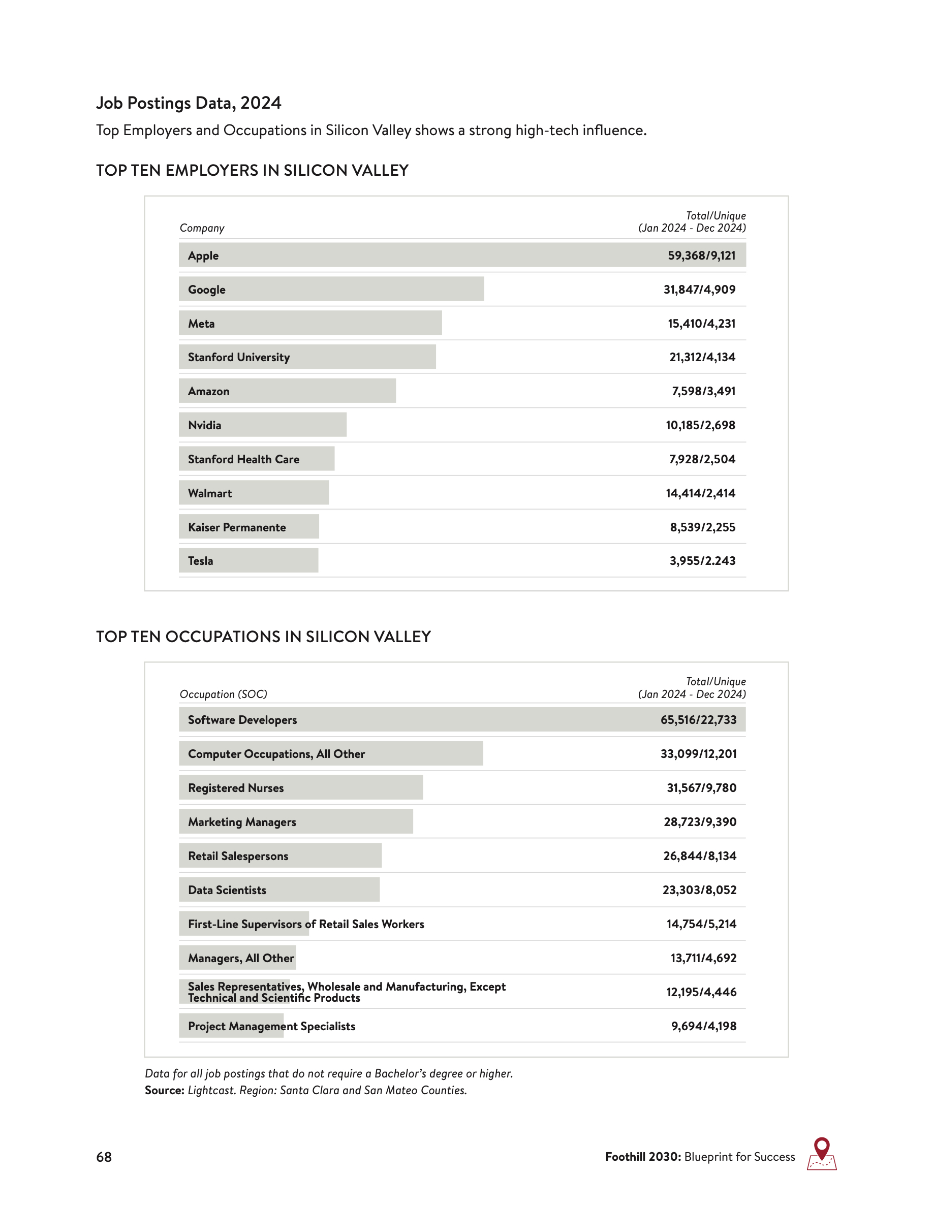This screenshot has height=1207, width=933.
Task: Click the page number 68
Action: tap(104, 1157)
